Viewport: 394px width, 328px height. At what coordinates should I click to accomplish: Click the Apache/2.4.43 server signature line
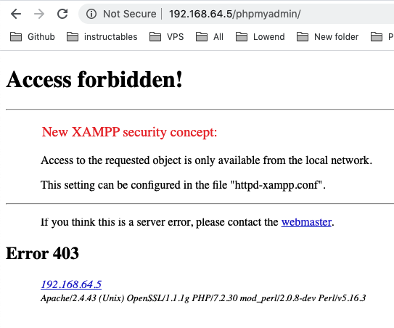(x=203, y=298)
